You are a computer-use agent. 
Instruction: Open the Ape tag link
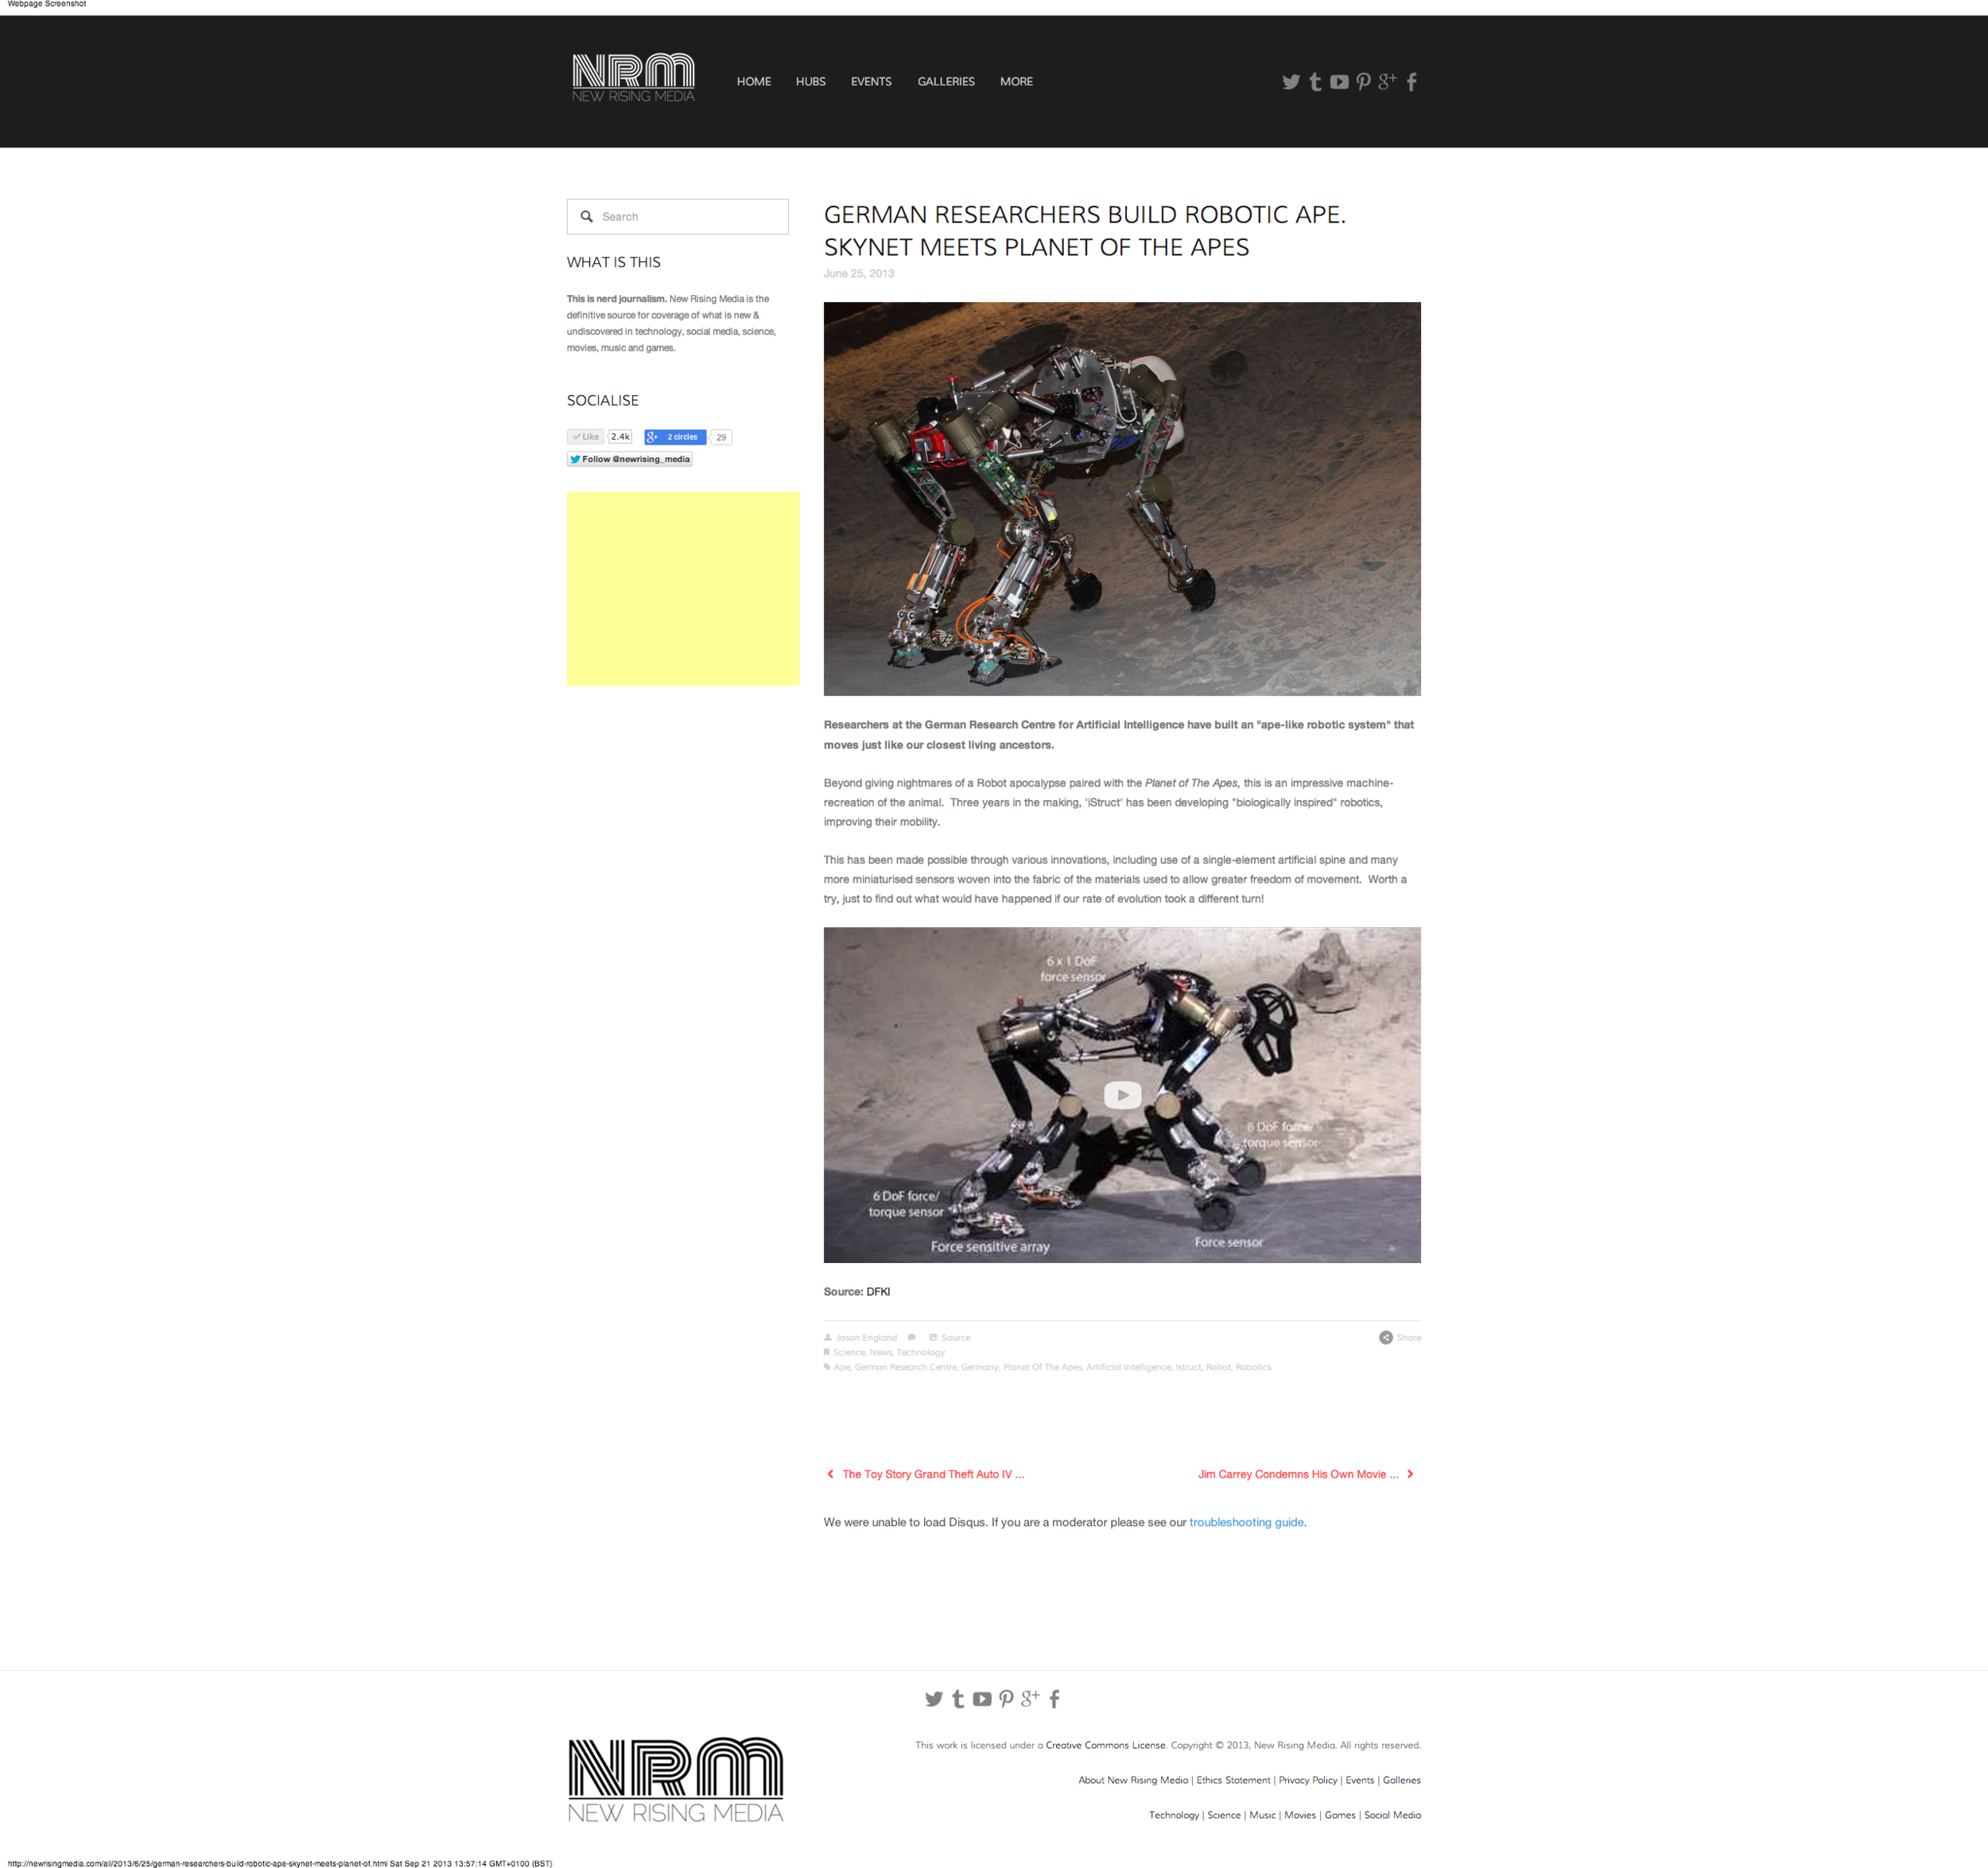tap(842, 1367)
